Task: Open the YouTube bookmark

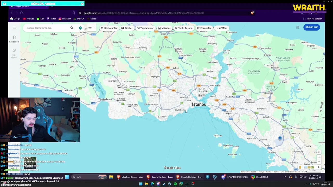Action: point(29,19)
